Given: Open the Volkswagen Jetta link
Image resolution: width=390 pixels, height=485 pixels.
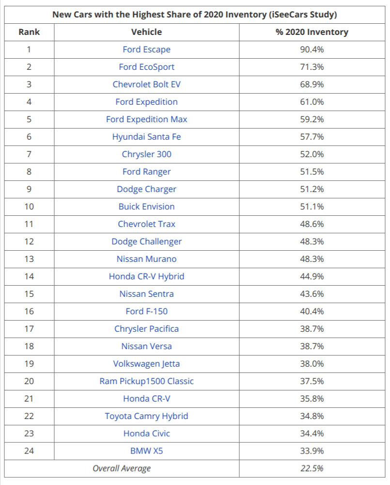Looking at the screenshot, I should click(x=146, y=364).
